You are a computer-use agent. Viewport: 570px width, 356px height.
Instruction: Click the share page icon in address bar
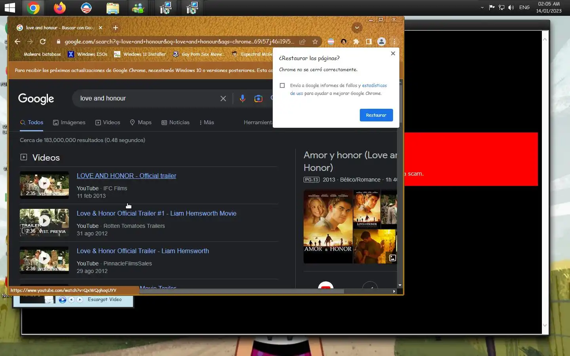click(x=302, y=42)
